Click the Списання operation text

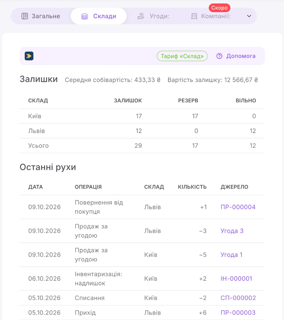[x=90, y=298]
